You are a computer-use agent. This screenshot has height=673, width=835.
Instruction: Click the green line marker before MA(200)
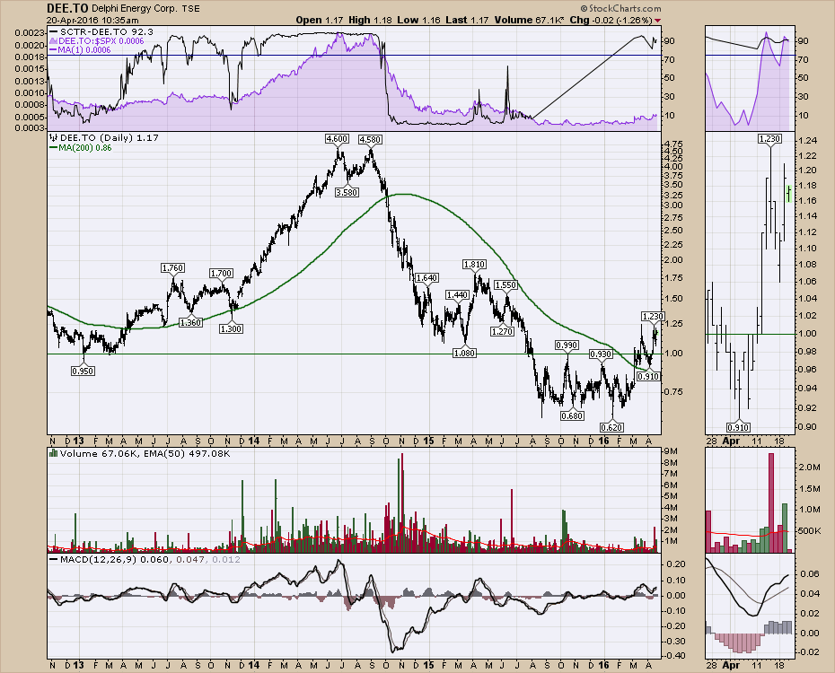coord(54,147)
